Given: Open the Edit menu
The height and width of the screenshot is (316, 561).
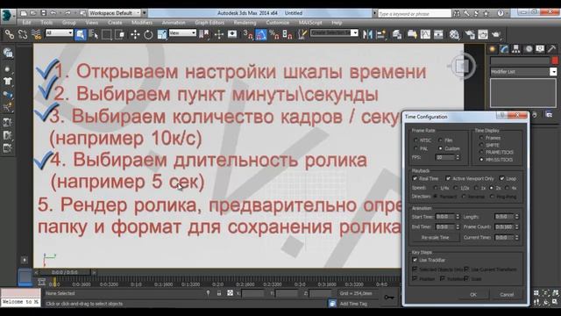Looking at the screenshot, I should click(x=26, y=23).
